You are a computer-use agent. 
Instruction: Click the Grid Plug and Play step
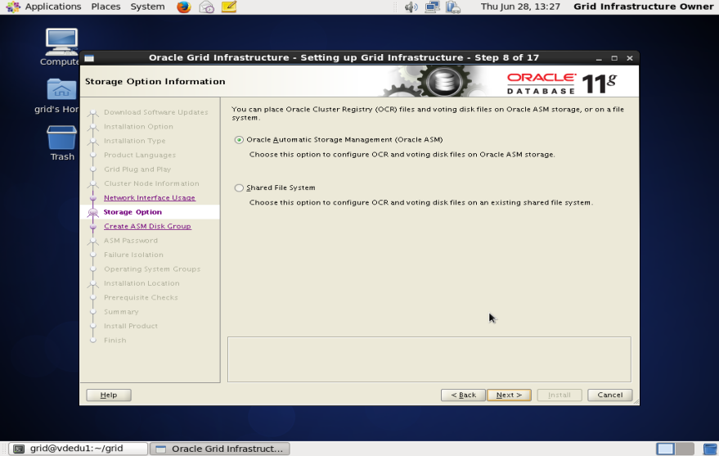coord(137,169)
